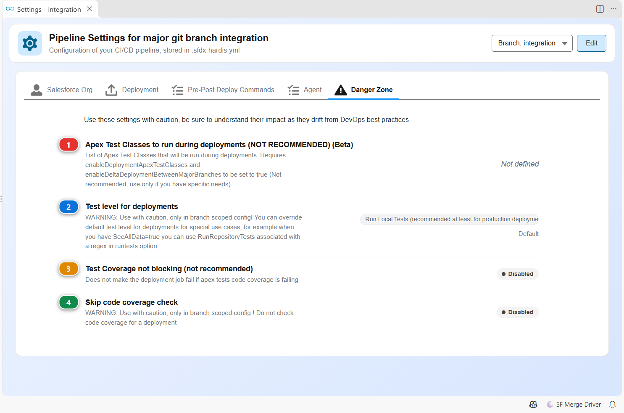624x413 pixels.
Task: Click the left panel sash drag handle
Action: pyautogui.click(x=1, y=199)
